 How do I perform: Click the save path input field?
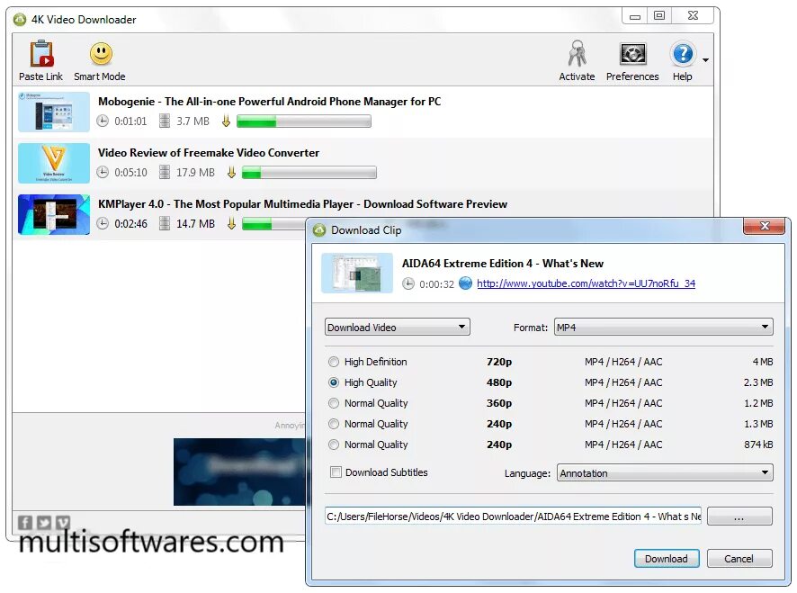pyautogui.click(x=514, y=517)
